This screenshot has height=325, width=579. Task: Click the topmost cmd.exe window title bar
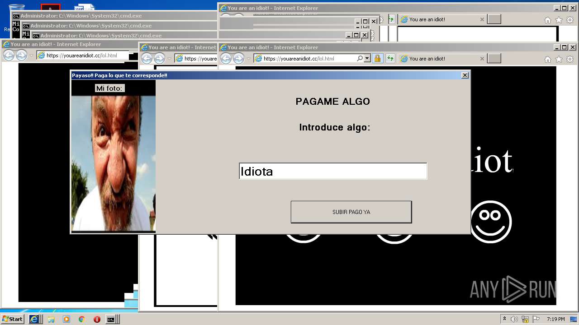pos(113,16)
